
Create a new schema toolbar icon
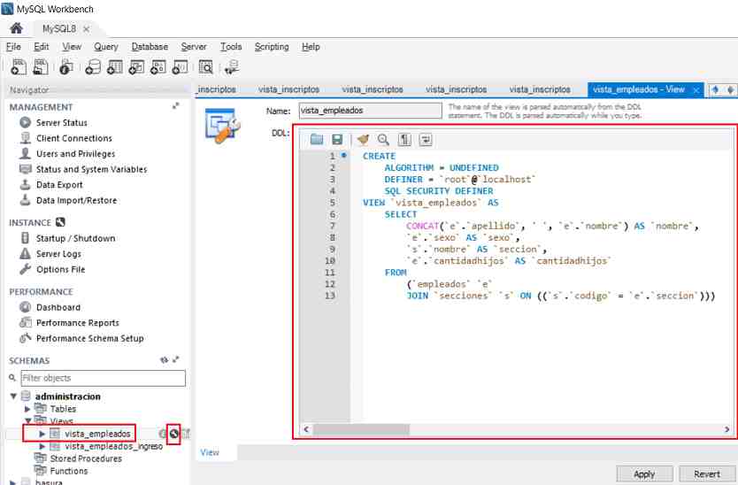93,67
